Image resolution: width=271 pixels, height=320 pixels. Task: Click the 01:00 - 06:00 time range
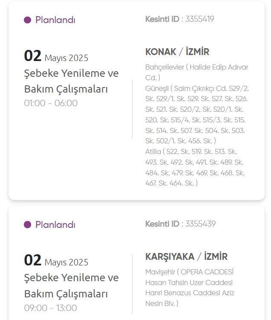coord(51,103)
